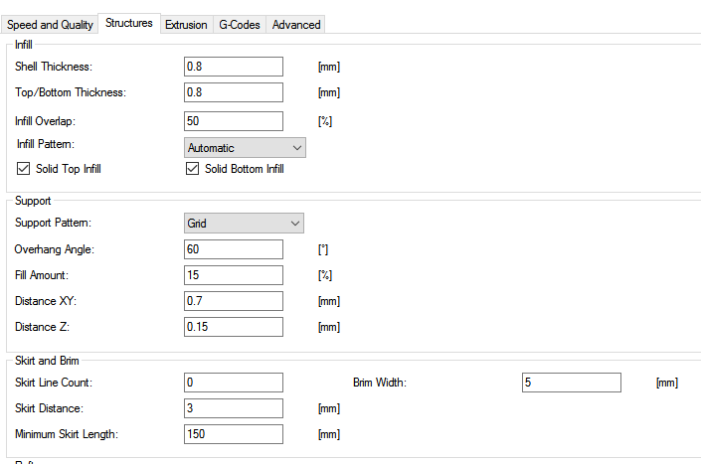The width and height of the screenshot is (701, 464).
Task: Click the Minimum Skirt Length field
Action: 234,434
